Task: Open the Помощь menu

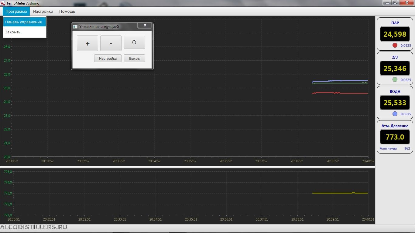Action: 67,12
